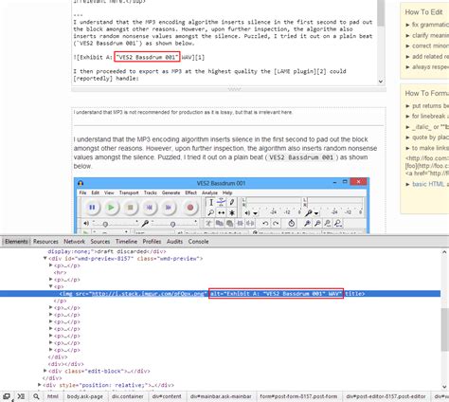This screenshot has height=402, width=449.
Task: Expand the <p> node directly below the <hr>
Action: [x=50, y=279]
